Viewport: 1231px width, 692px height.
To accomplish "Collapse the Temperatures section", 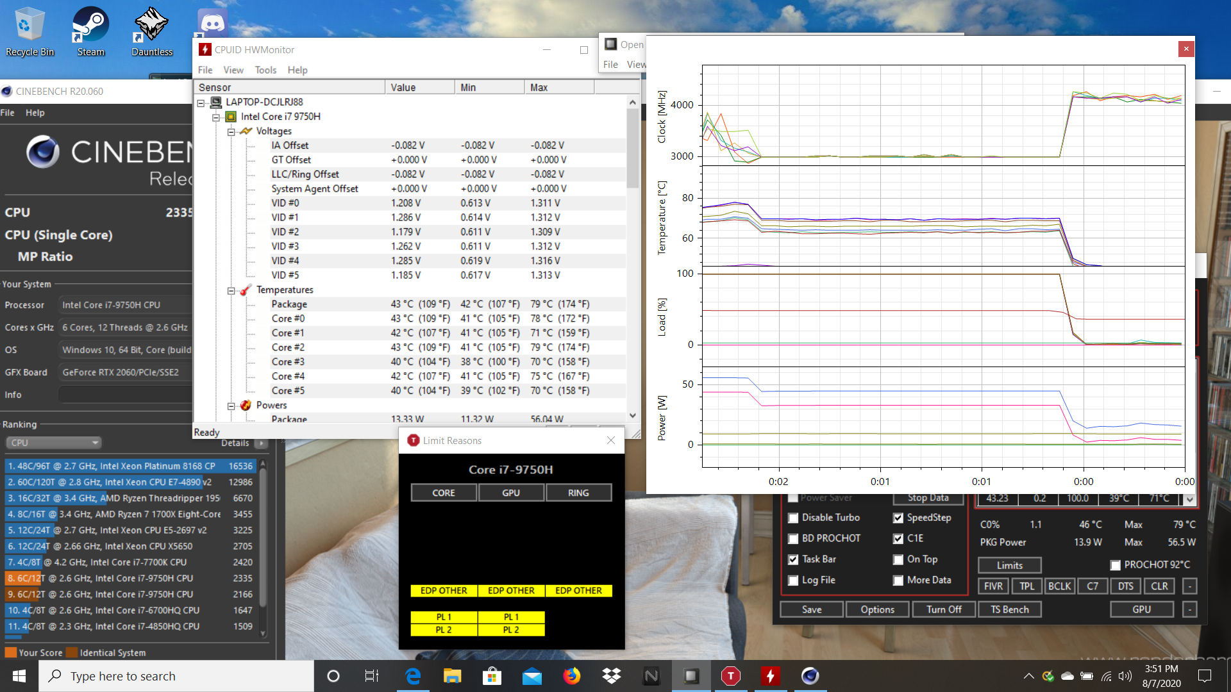I will (x=231, y=290).
